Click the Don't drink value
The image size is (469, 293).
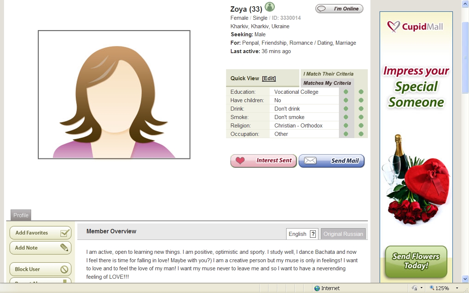(287, 109)
